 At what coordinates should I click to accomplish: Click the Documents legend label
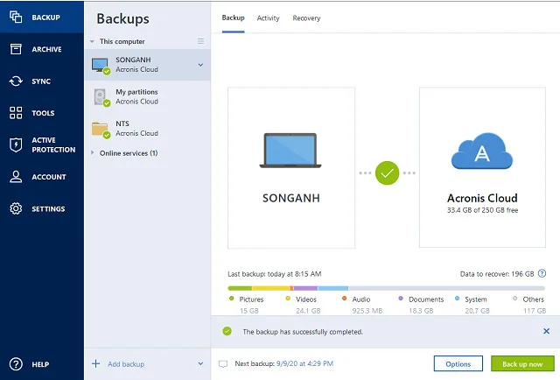coord(426,299)
